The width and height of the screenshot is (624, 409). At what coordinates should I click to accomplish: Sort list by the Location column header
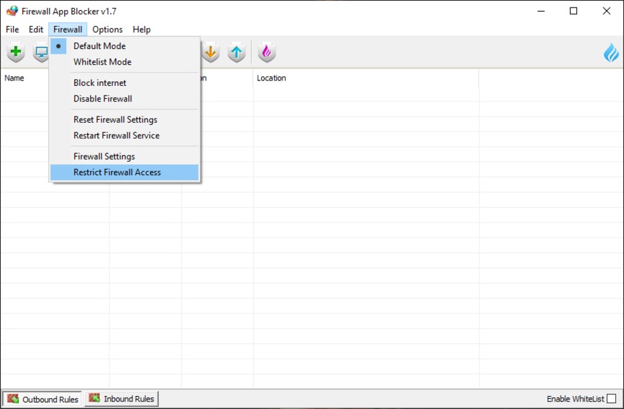(271, 78)
